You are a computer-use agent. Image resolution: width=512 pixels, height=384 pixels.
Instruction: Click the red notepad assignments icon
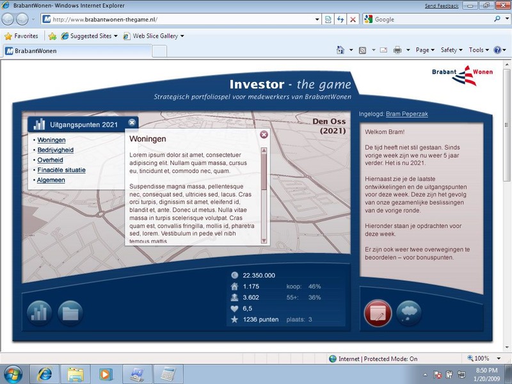[x=378, y=313]
